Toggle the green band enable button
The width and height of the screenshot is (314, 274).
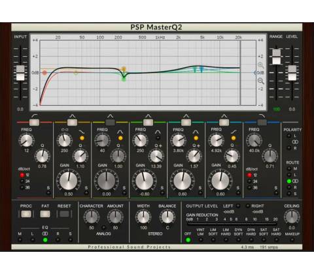coord(148,123)
